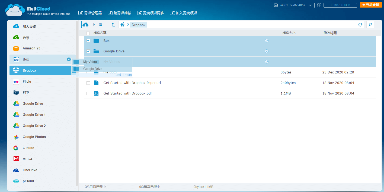Open the search magnifier button

pyautogui.click(x=370, y=25)
